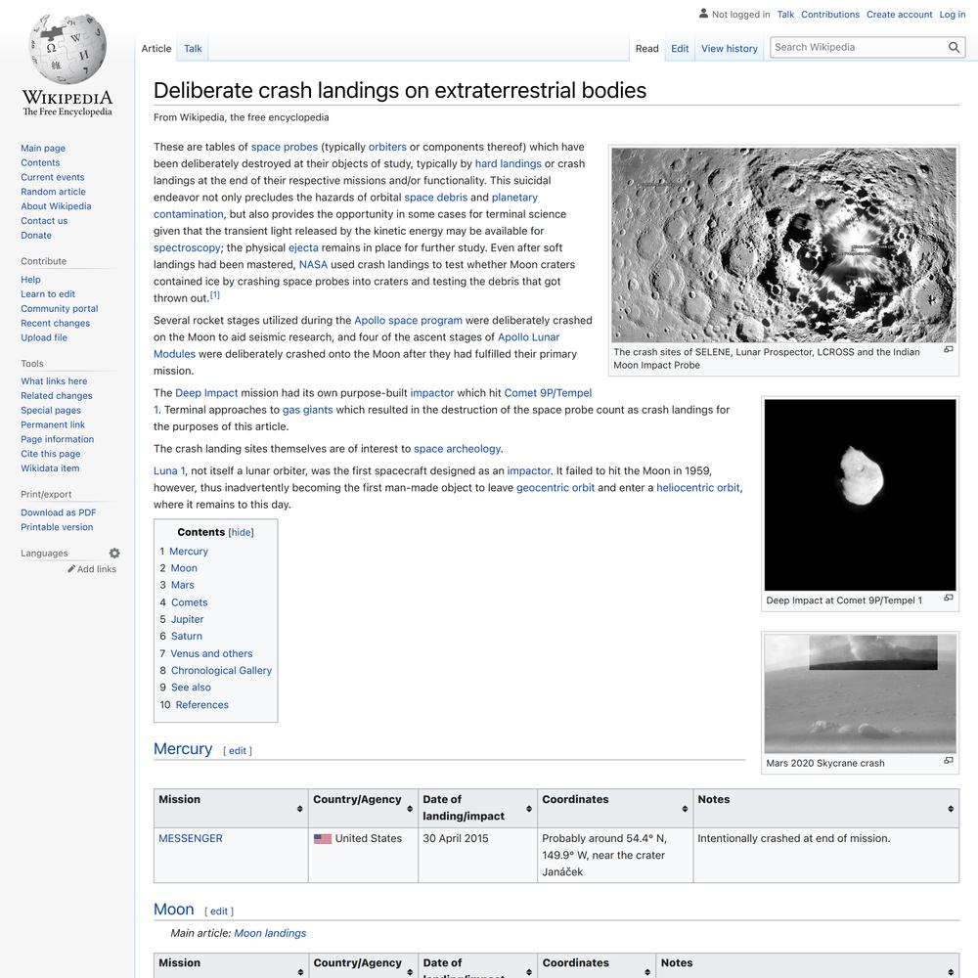The width and height of the screenshot is (978, 978).
Task: Open Contributions link in the header
Action: tap(829, 15)
